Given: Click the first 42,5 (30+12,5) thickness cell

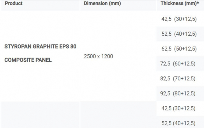Looking at the screenshot, I should pos(179,19).
